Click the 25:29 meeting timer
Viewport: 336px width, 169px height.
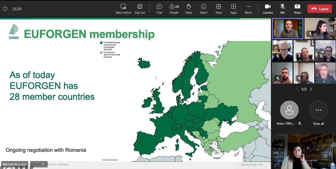pyautogui.click(x=17, y=9)
